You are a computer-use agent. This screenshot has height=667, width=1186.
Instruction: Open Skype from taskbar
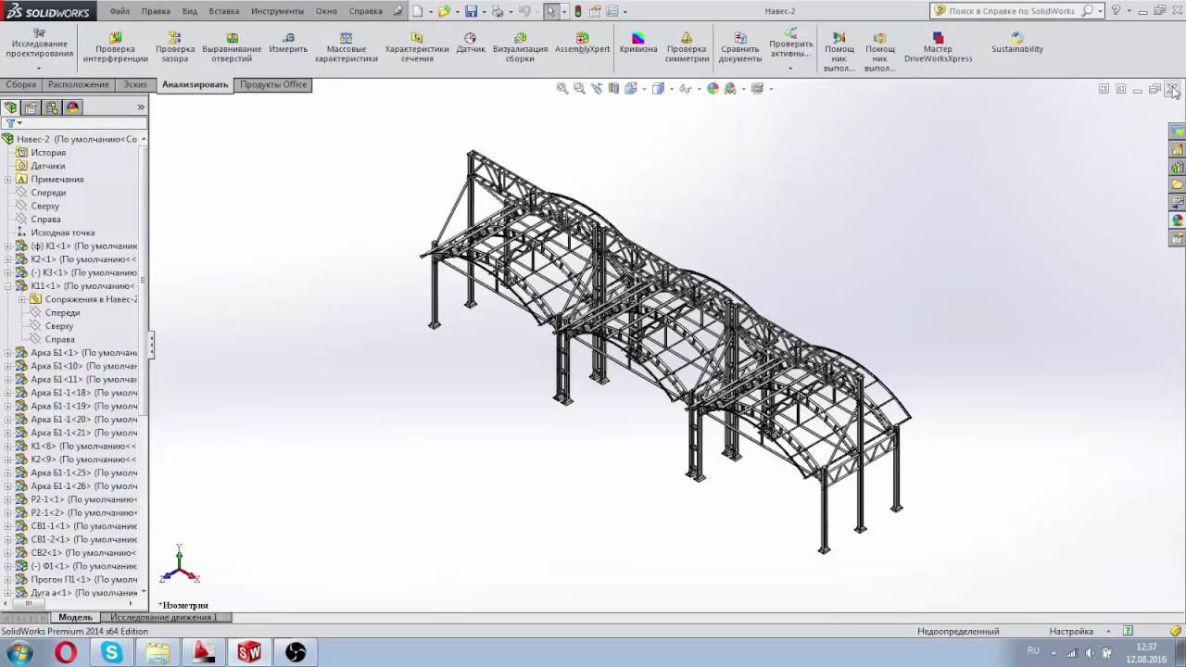click(x=112, y=653)
